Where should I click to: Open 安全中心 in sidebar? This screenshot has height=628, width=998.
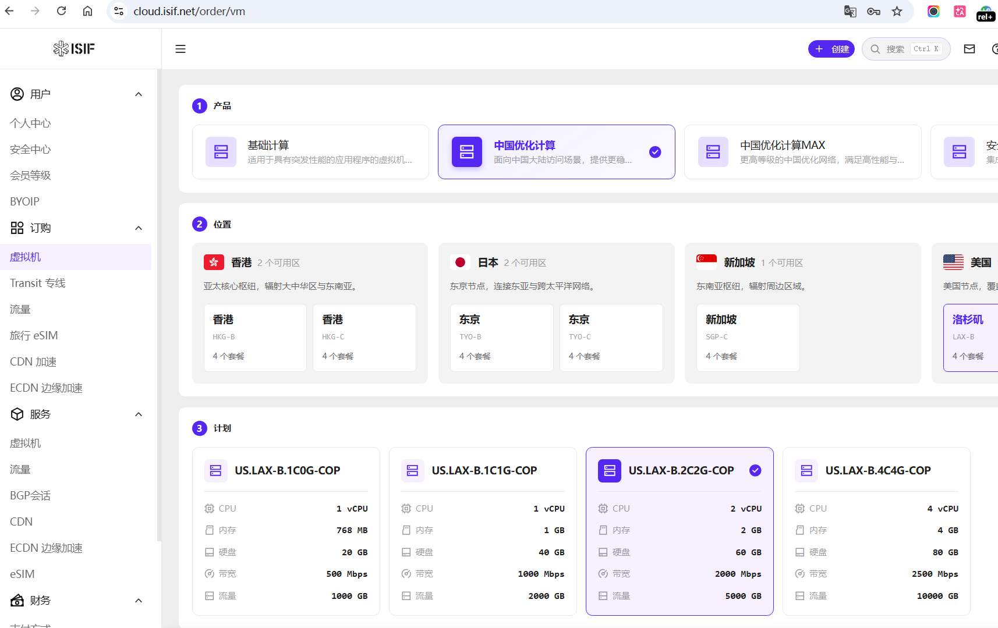coord(30,150)
